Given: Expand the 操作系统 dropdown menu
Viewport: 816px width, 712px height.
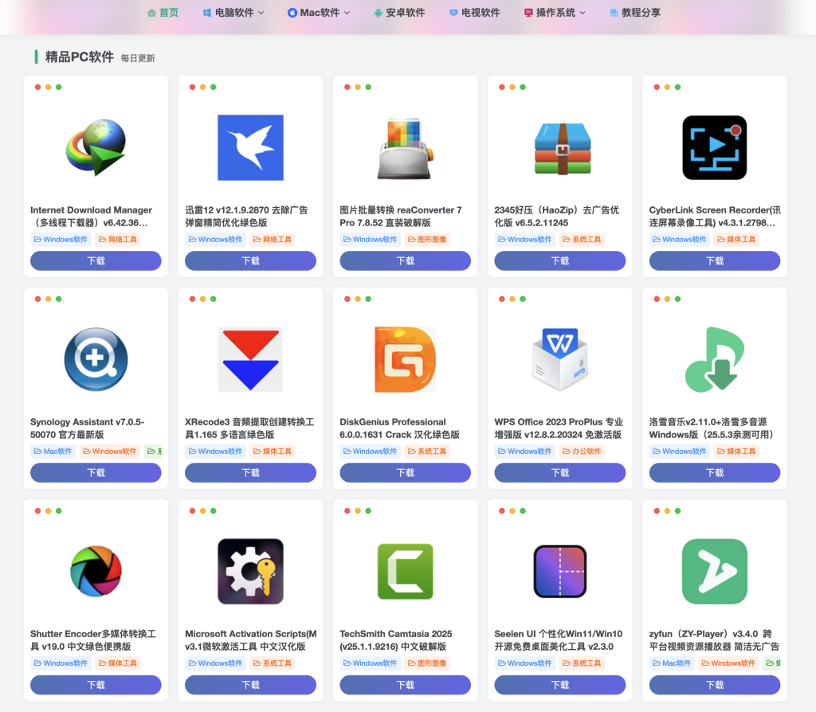Looking at the screenshot, I should pyautogui.click(x=555, y=13).
